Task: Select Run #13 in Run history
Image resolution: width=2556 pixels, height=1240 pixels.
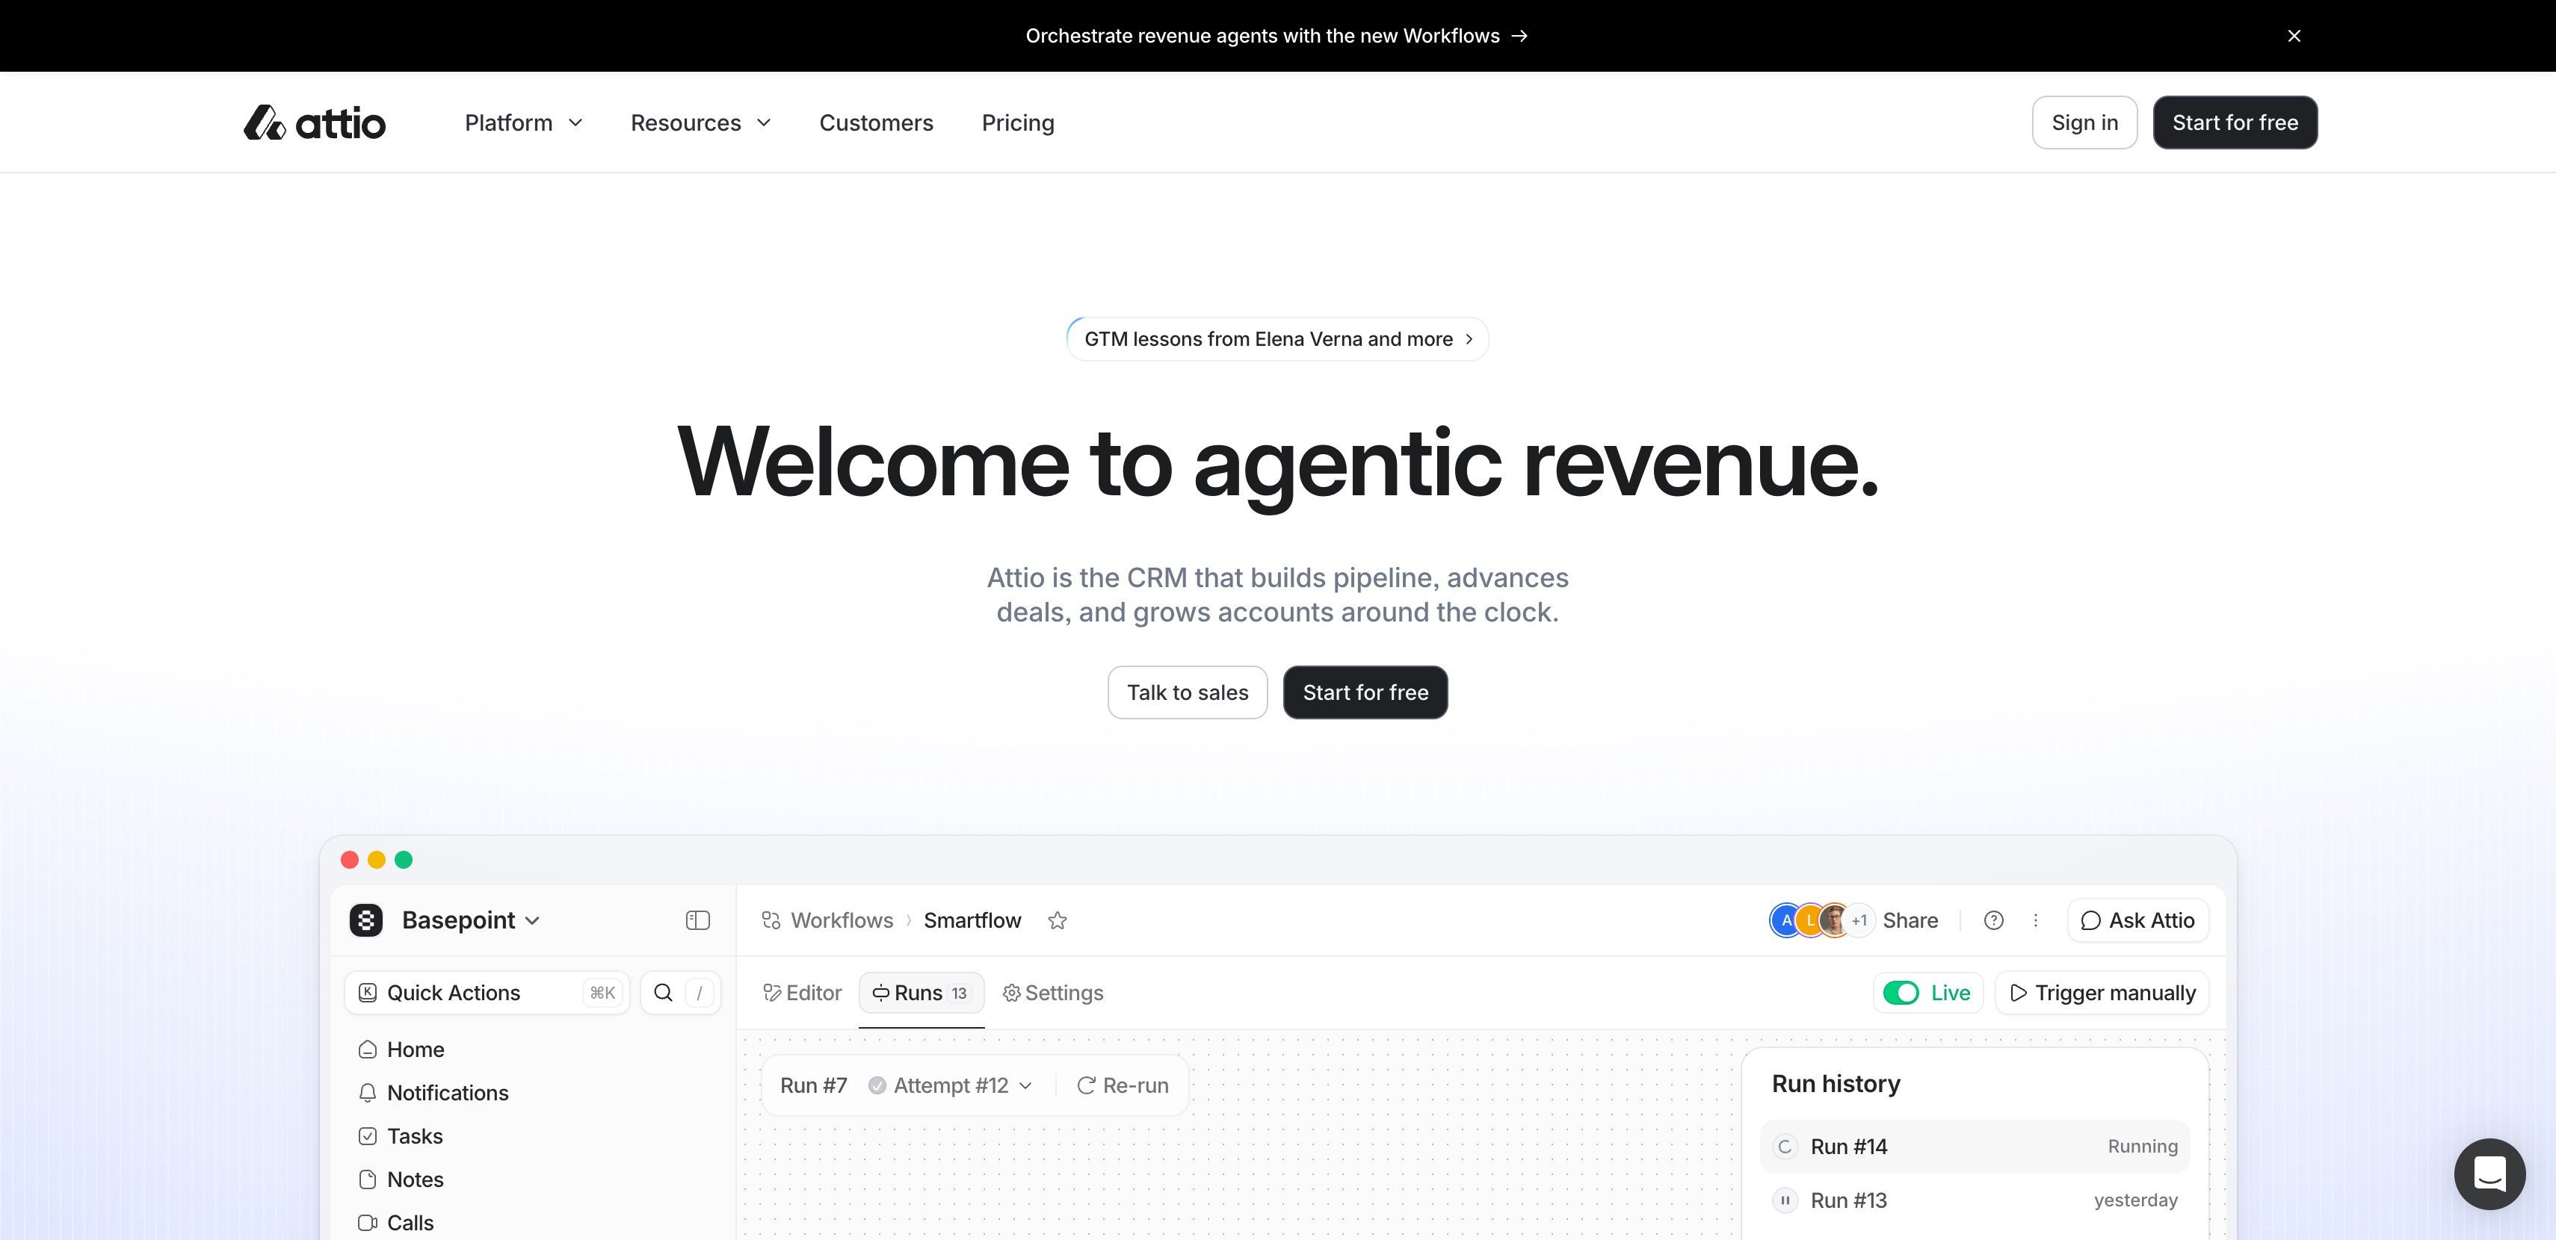Action: [1975, 1200]
